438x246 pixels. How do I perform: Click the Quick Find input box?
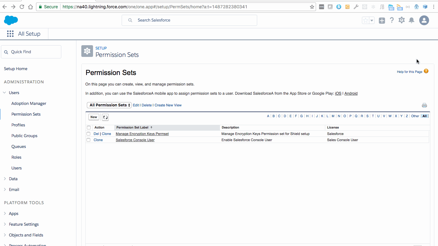[x=31, y=52]
